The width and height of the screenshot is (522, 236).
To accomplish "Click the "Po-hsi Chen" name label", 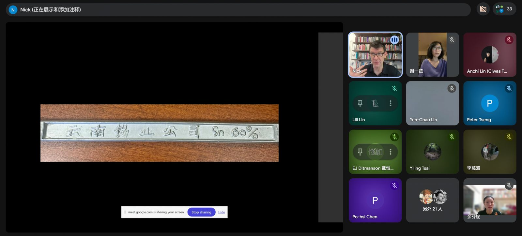I will 365,217.
